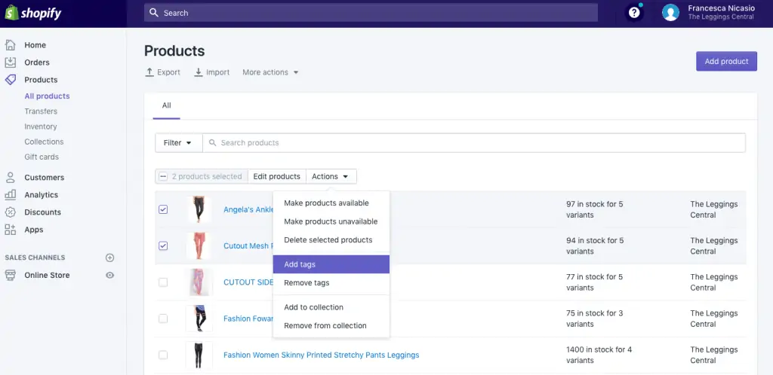
Task: Open Inventory in sidebar
Action: 41,127
